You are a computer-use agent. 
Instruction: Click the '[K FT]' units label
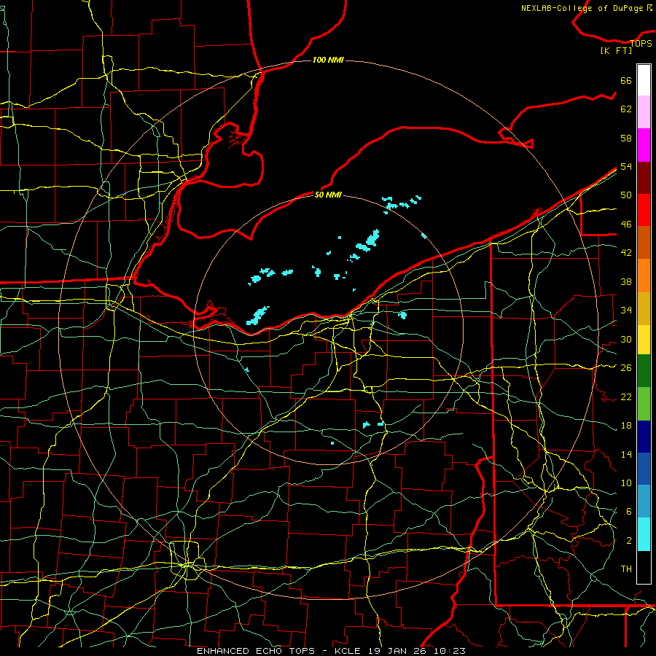coord(616,50)
